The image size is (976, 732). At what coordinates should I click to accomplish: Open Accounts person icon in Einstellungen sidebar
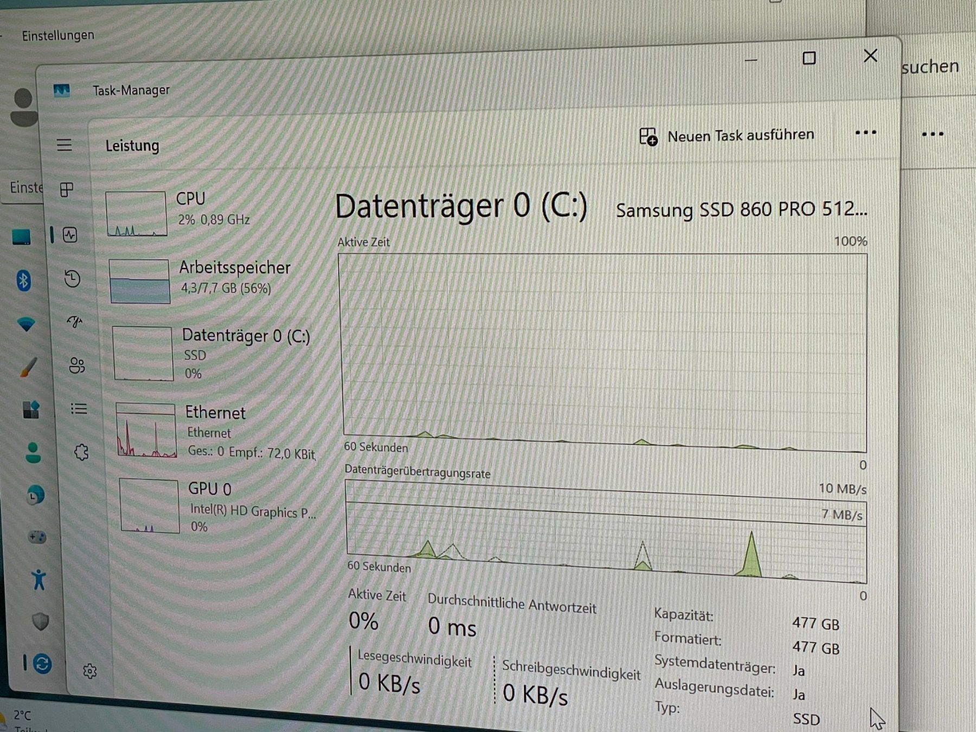coord(33,453)
